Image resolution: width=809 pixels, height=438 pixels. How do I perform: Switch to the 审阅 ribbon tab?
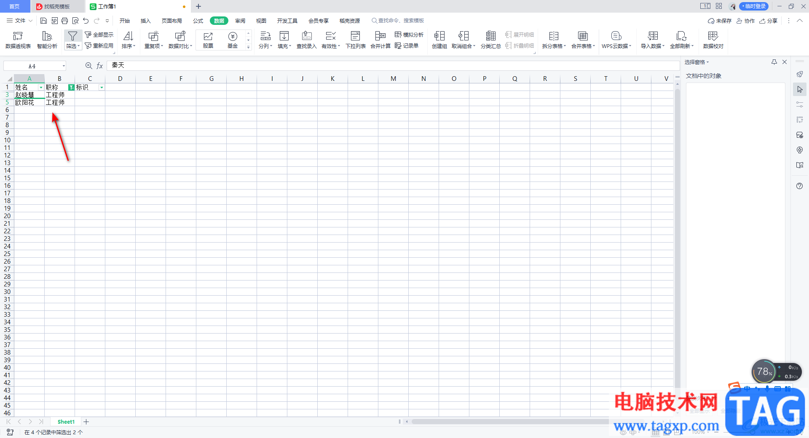point(240,21)
